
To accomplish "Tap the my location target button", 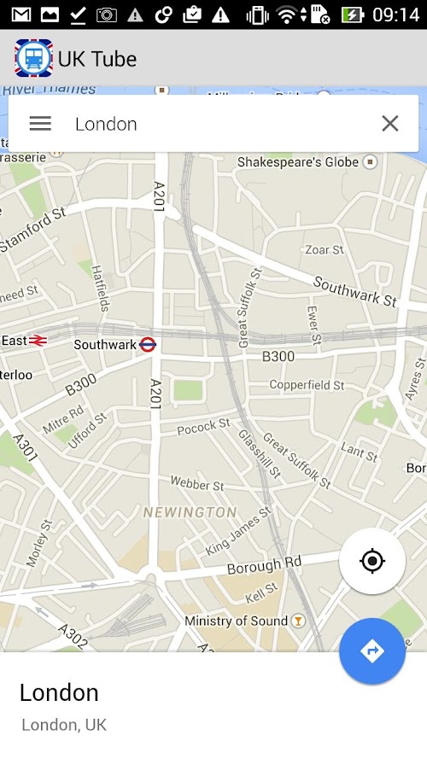I will click(x=372, y=561).
